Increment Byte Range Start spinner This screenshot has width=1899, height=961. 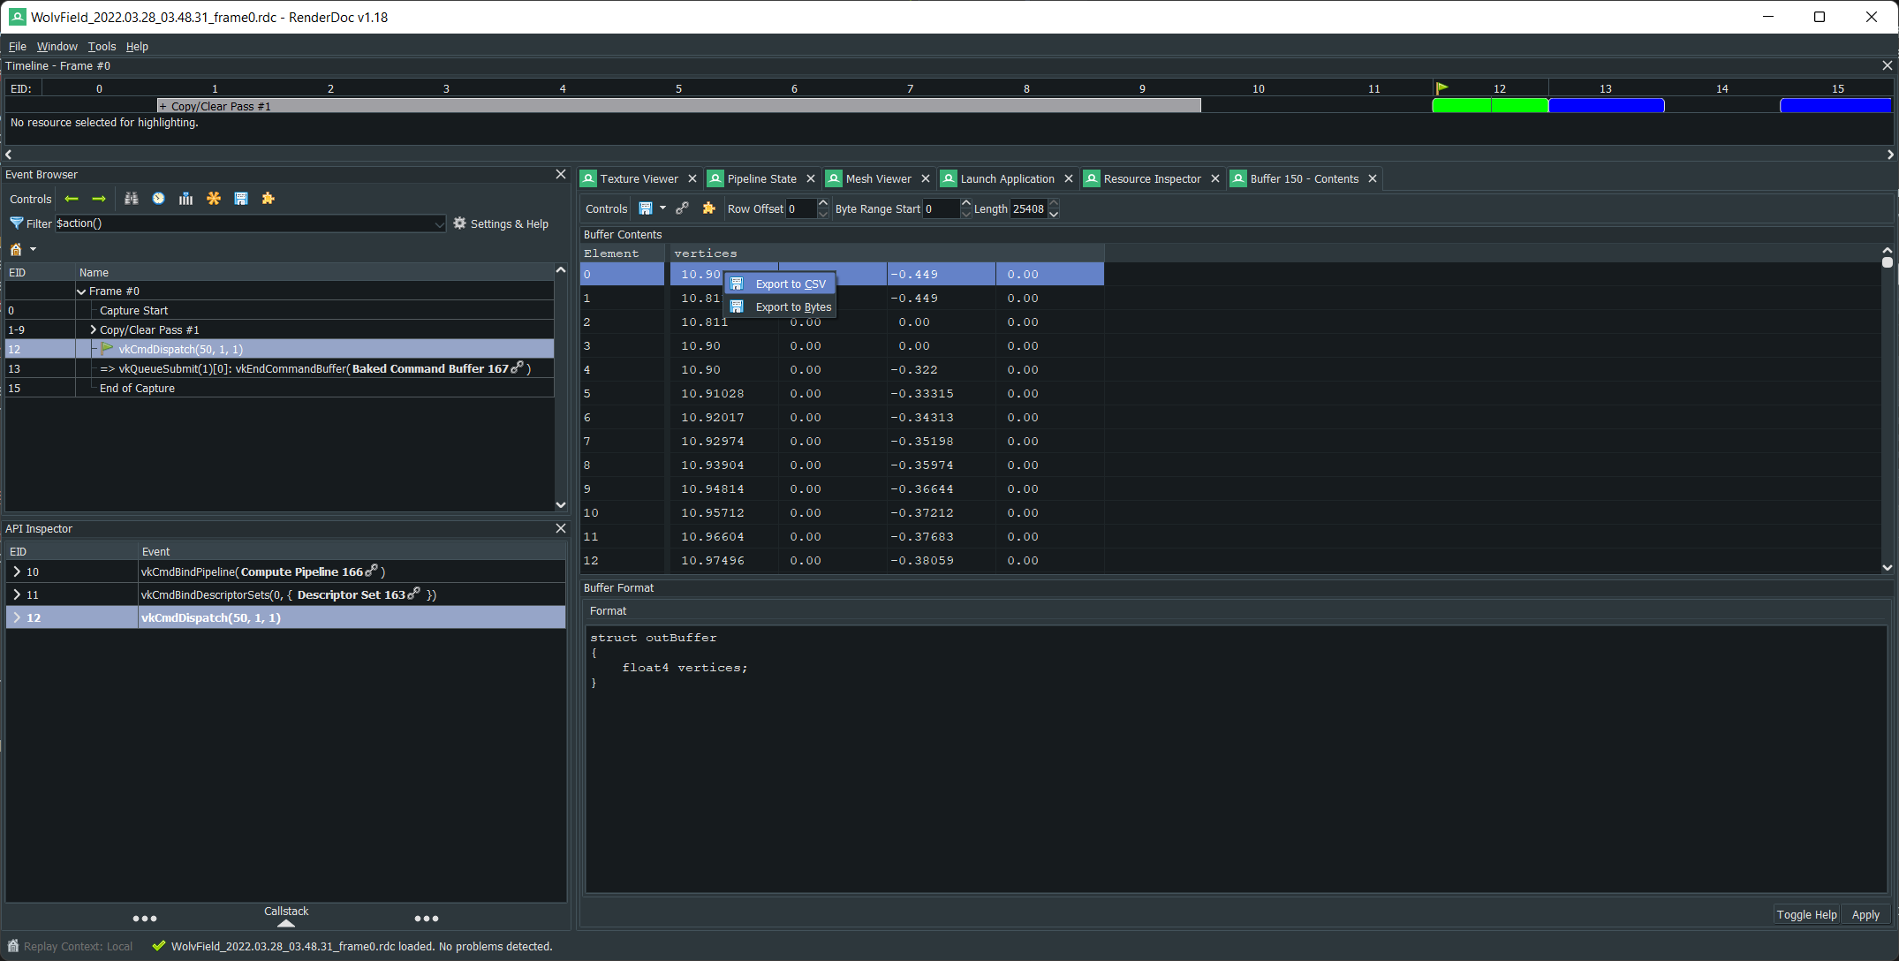click(x=965, y=204)
